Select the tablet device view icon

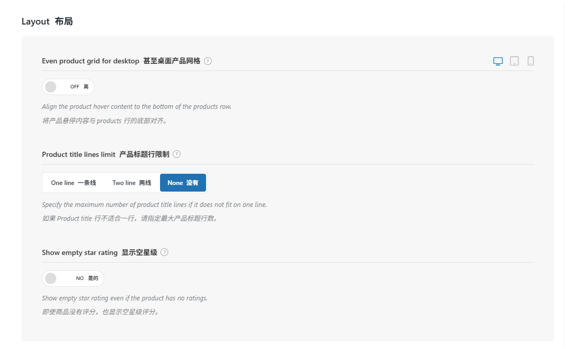514,61
